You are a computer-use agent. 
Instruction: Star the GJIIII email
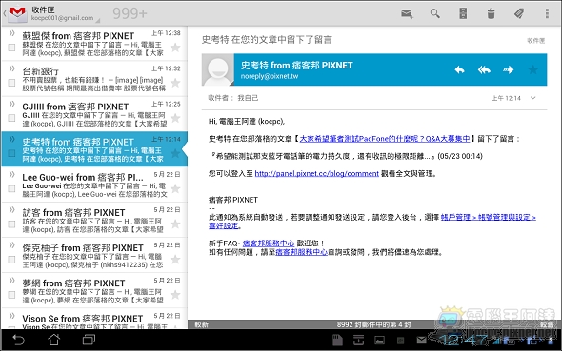(x=175, y=118)
